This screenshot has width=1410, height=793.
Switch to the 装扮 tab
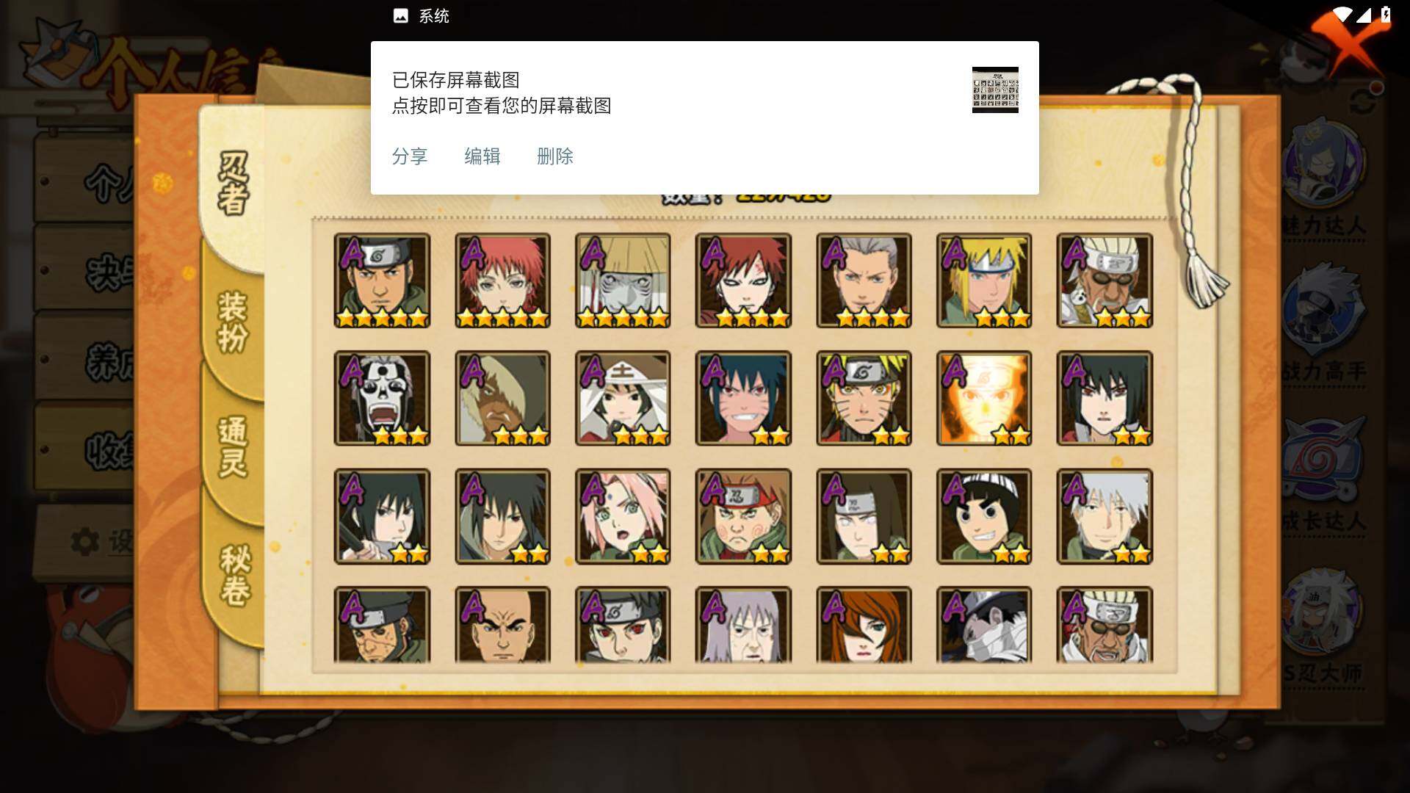point(233,322)
